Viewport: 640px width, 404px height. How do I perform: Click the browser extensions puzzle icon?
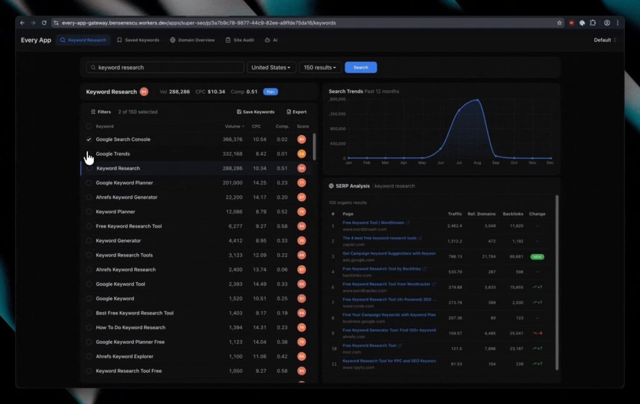coord(592,23)
